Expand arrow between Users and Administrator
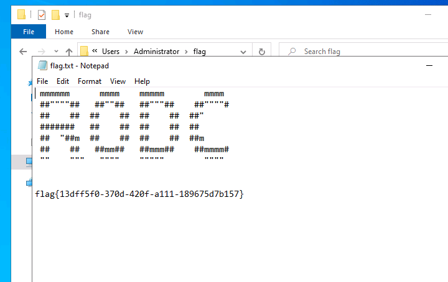The width and height of the screenshot is (448, 282). [126, 52]
